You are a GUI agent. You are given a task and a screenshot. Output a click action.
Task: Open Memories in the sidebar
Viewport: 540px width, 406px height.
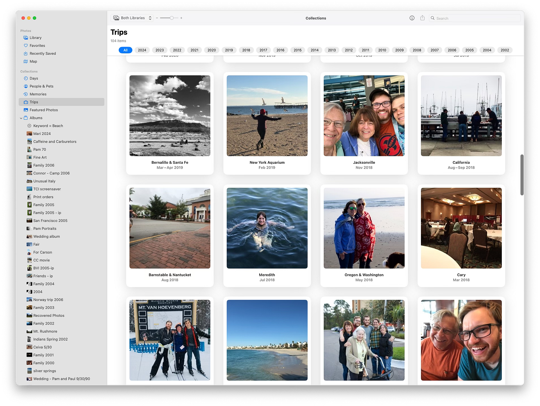[x=38, y=94]
